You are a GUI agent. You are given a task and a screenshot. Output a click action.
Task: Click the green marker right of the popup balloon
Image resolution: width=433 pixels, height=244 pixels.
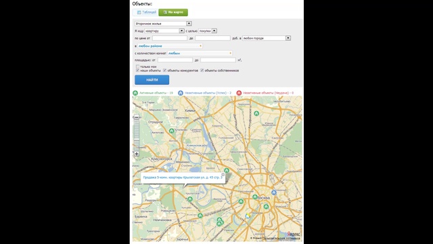pyautogui.click(x=227, y=170)
